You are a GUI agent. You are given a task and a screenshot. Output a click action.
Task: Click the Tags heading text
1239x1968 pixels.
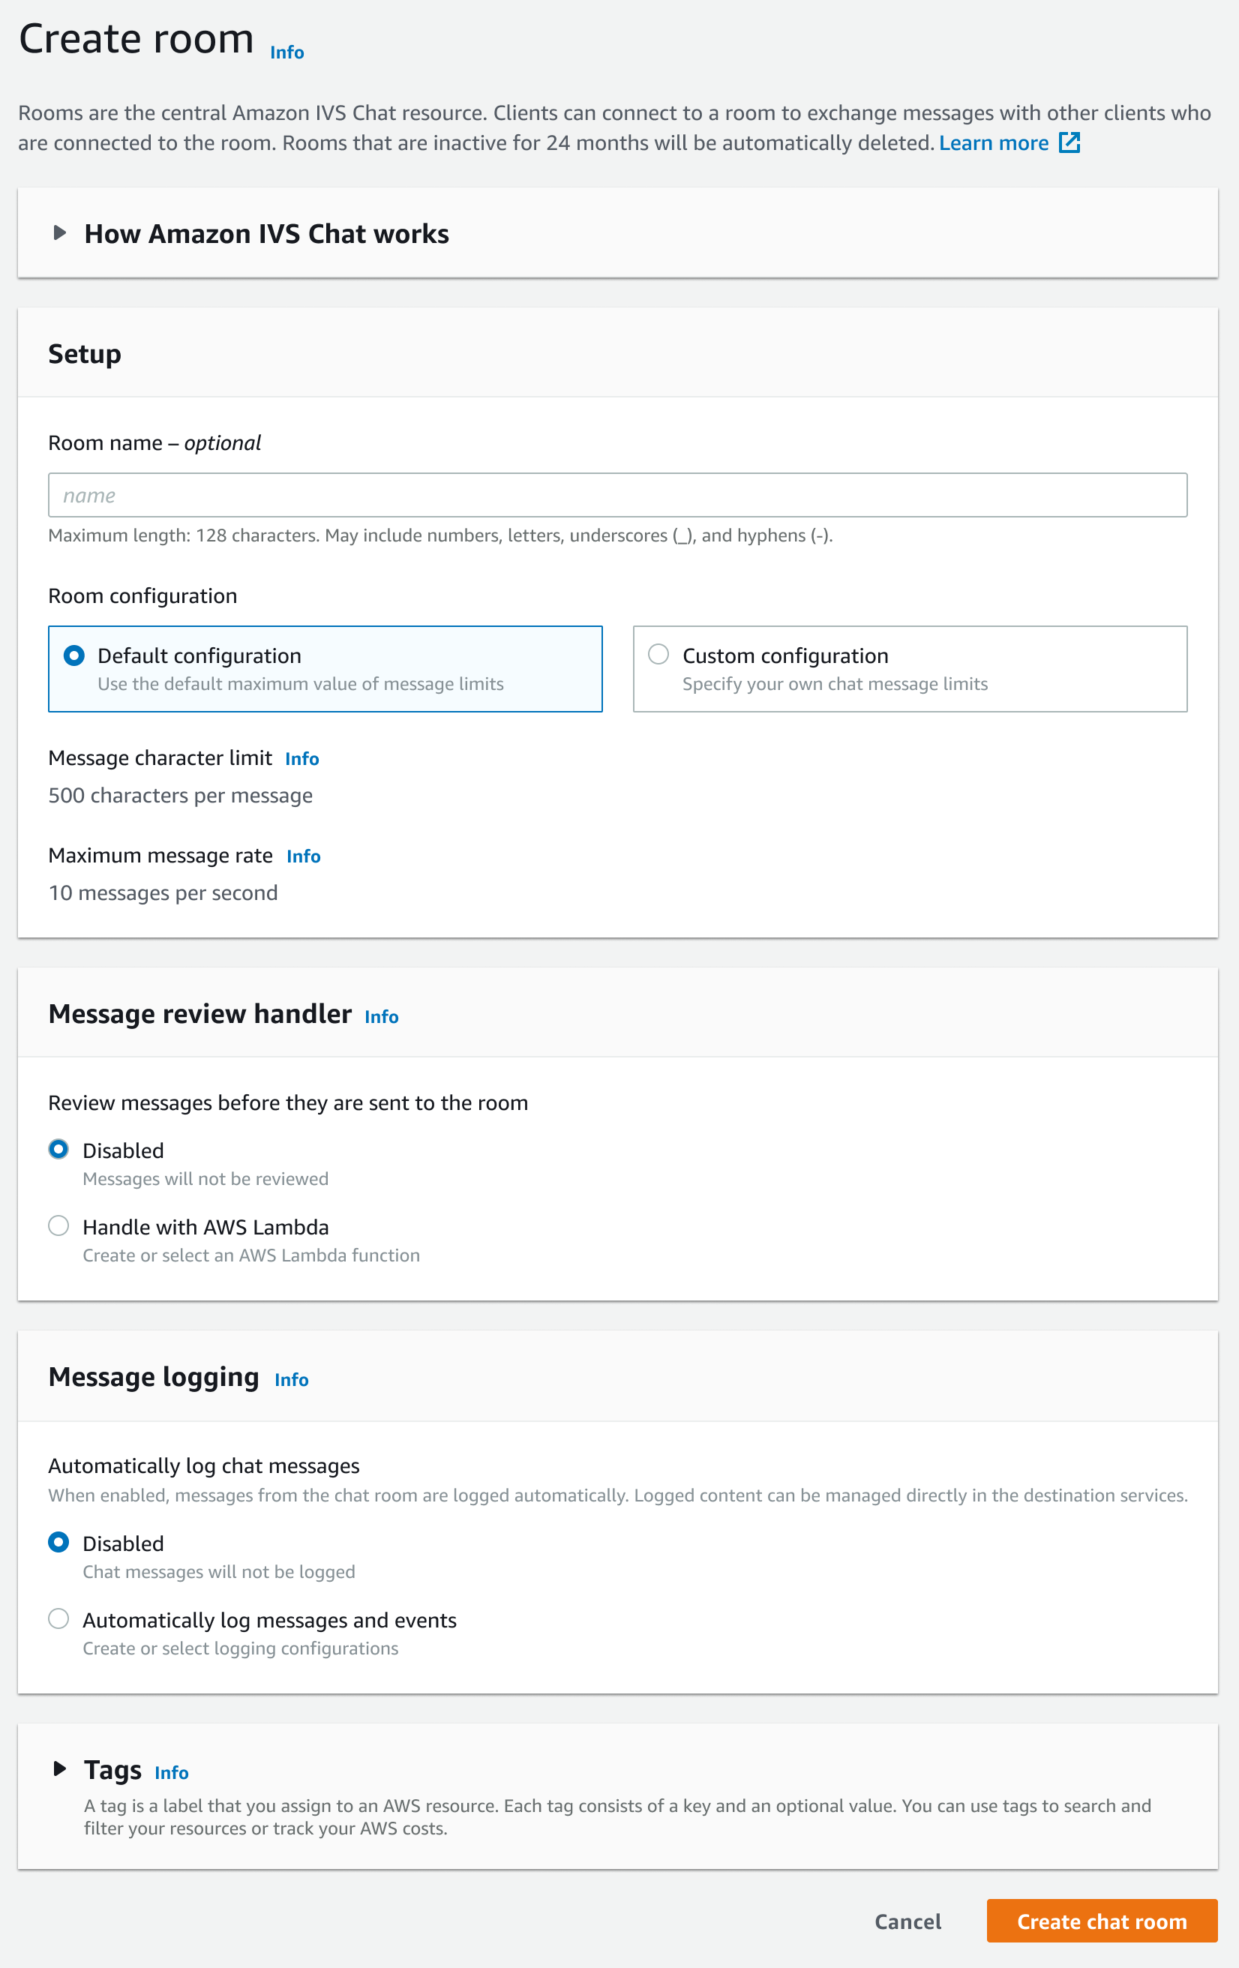[x=112, y=1769]
